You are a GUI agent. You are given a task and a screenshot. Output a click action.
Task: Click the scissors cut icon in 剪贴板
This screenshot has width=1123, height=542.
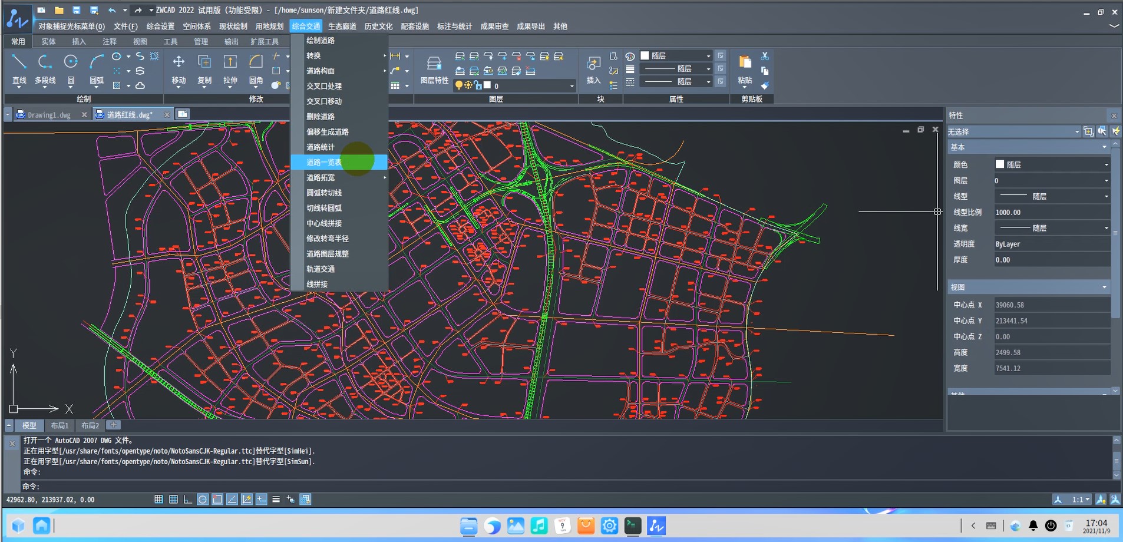click(x=765, y=56)
